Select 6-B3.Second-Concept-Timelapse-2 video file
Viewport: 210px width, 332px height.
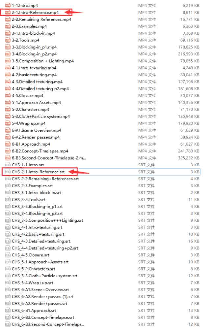coord(48,158)
